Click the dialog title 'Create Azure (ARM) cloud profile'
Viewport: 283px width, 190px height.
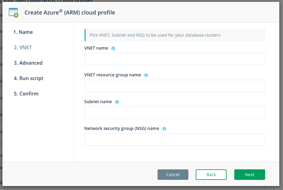tap(70, 12)
